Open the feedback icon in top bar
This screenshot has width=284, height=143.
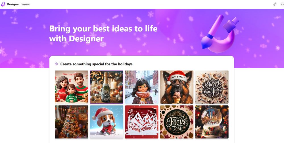point(275,4)
